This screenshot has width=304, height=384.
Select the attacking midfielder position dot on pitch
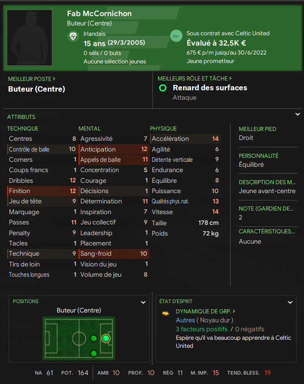pos(94,338)
